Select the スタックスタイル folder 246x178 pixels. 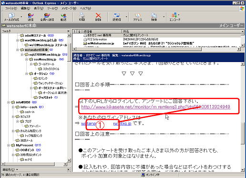click(x=51, y=69)
